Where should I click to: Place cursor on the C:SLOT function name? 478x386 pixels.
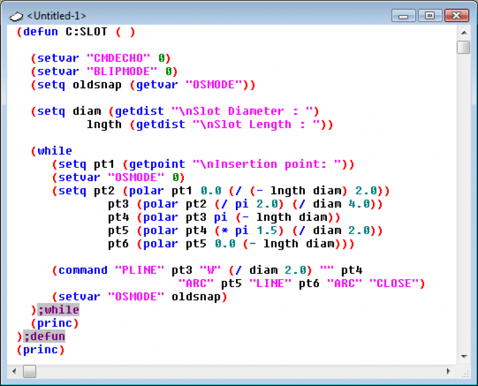87,32
